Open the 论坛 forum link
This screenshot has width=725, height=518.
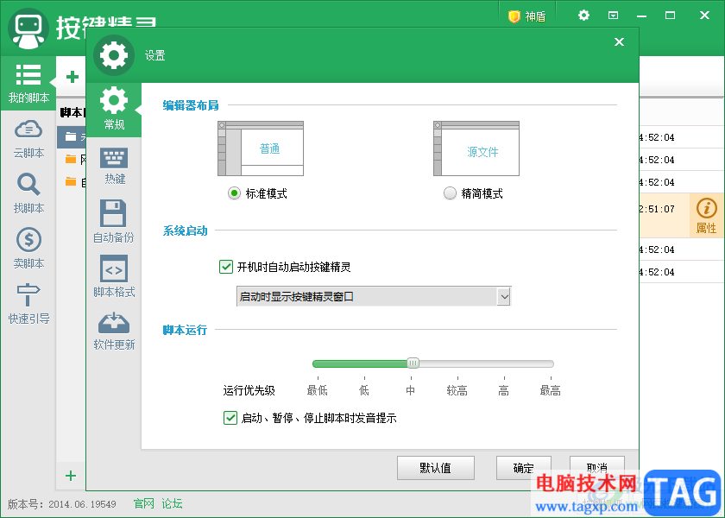pyautogui.click(x=172, y=503)
